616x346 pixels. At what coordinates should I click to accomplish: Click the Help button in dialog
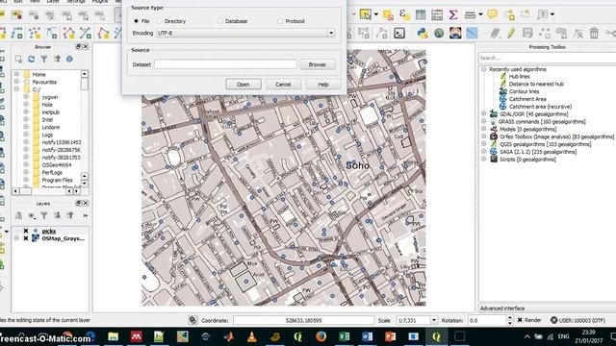tap(323, 84)
